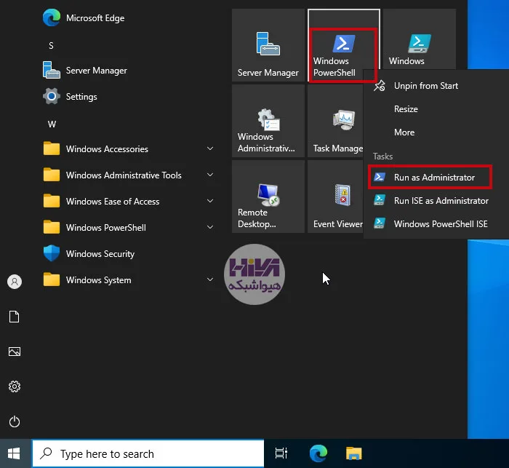Click the Windows Start button
The height and width of the screenshot is (468, 509).
(14, 453)
